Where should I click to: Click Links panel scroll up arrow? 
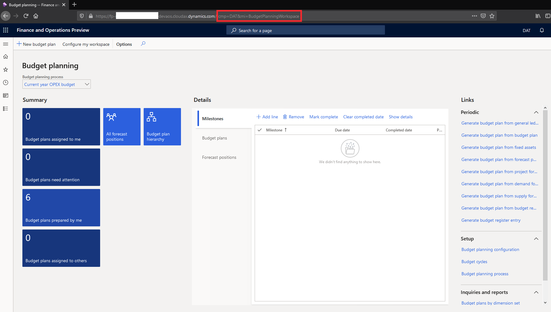pyautogui.click(x=545, y=108)
